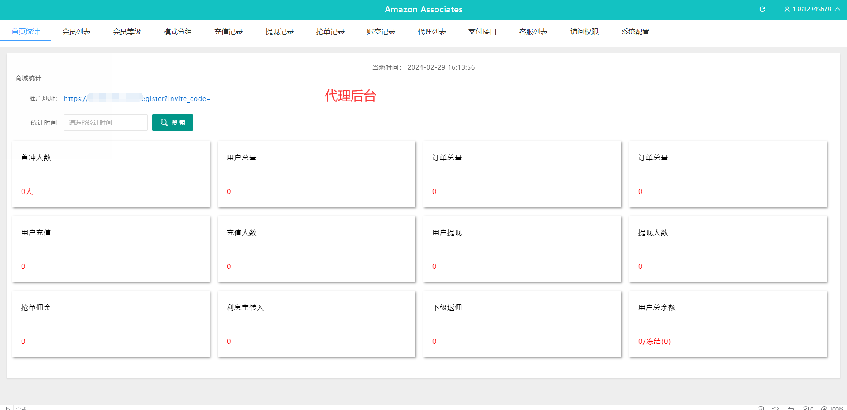The width and height of the screenshot is (847, 410).
Task: Switch to the 系统配置 tab
Action: [x=635, y=32]
